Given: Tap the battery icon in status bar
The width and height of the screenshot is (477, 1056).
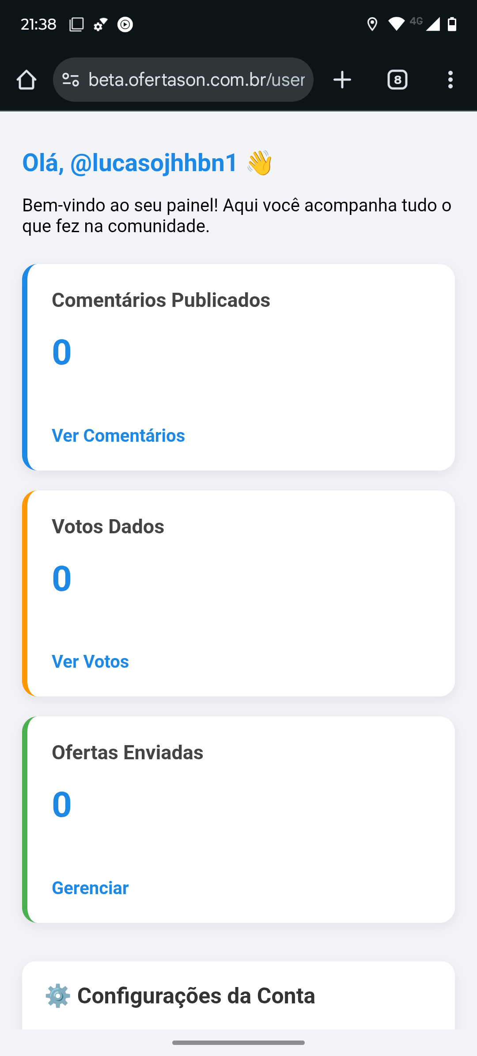Looking at the screenshot, I should pyautogui.click(x=452, y=24).
